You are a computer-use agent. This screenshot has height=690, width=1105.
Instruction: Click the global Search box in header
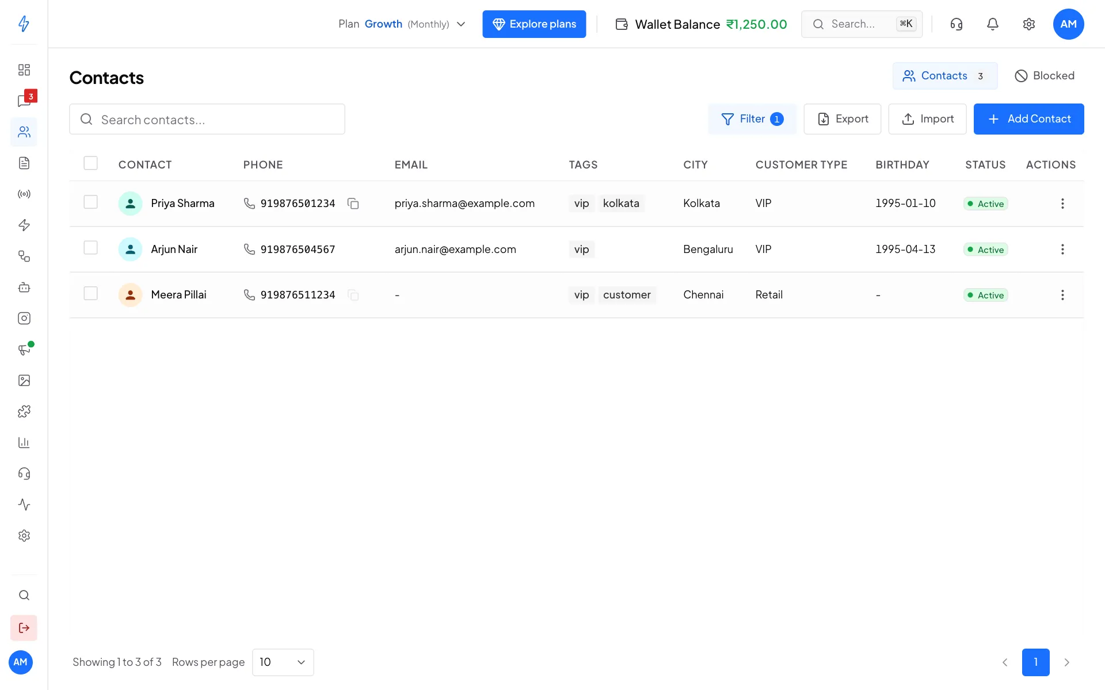pyautogui.click(x=862, y=24)
